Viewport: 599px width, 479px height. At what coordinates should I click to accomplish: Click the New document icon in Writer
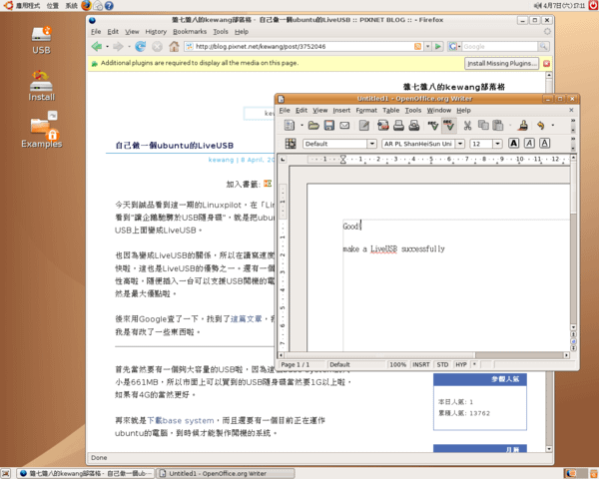click(290, 126)
